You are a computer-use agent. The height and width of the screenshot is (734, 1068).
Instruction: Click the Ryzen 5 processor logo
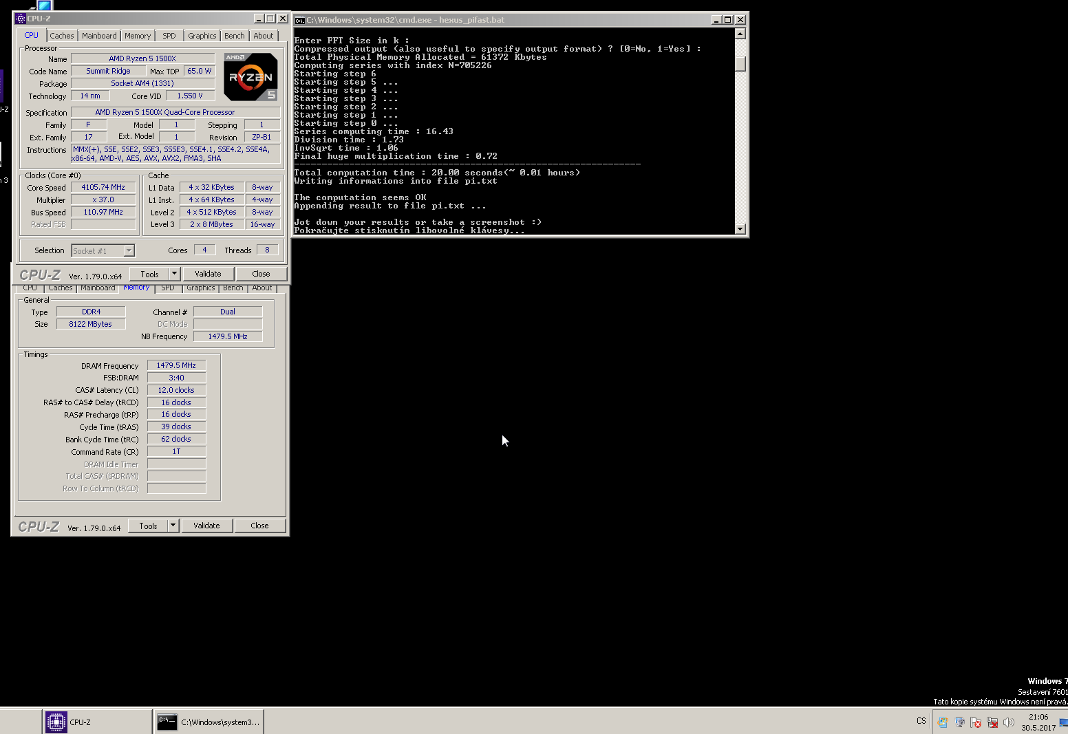[251, 76]
